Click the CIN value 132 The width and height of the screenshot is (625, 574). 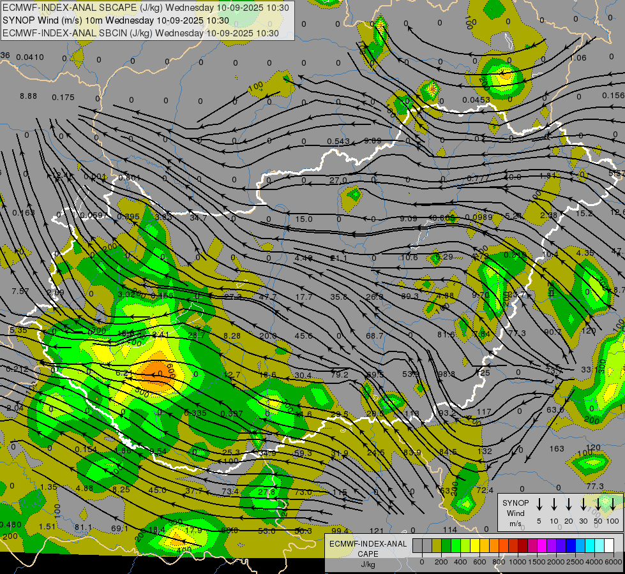coord(485,452)
